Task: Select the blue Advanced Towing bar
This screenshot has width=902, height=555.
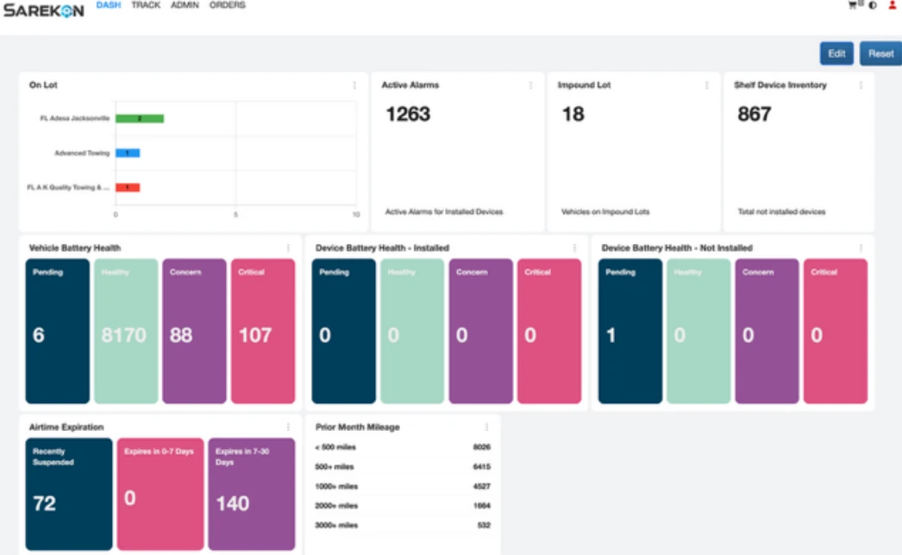Action: [x=128, y=153]
